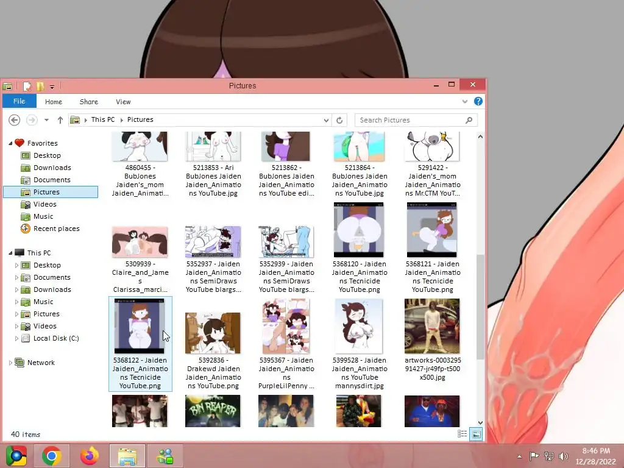Open Action Center flag icon in tray
The image size is (624, 468).
pos(534,456)
